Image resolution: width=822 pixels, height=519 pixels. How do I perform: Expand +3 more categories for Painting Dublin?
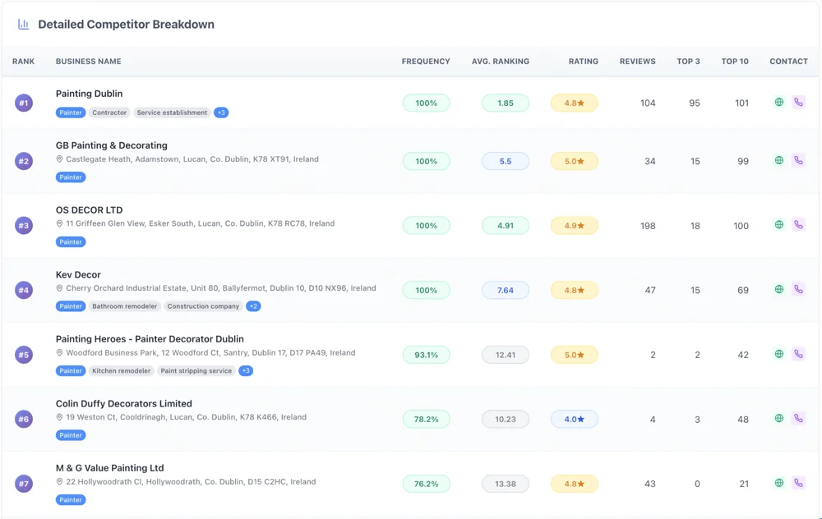pos(221,113)
